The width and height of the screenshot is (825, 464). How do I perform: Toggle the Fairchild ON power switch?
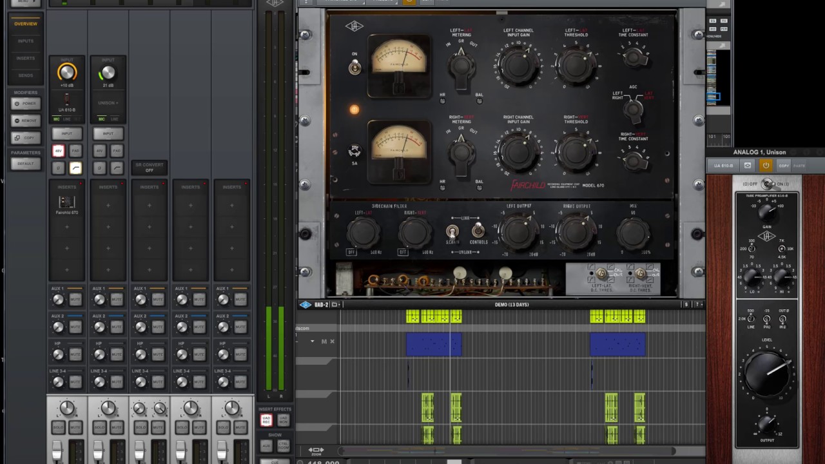coord(354,66)
